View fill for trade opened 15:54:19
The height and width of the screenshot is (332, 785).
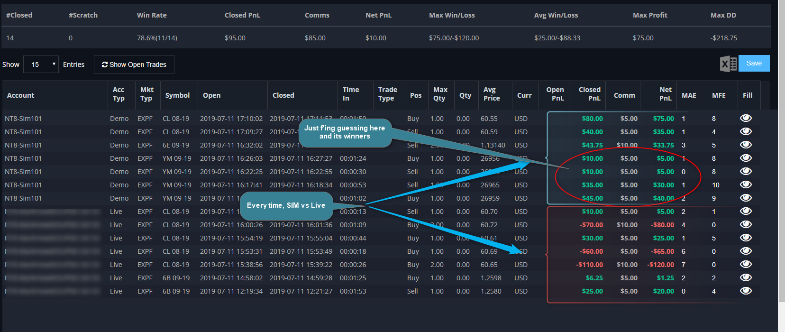746,238
